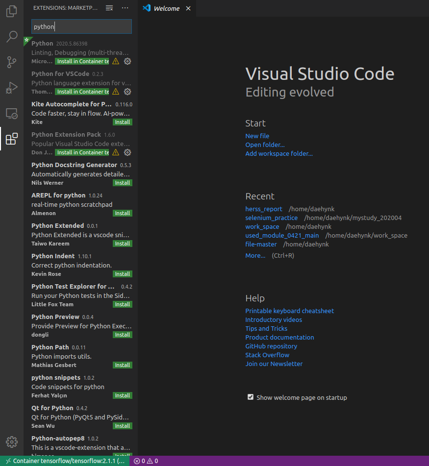
Task: Open gear menu for Python for VSCode
Action: pos(127,92)
